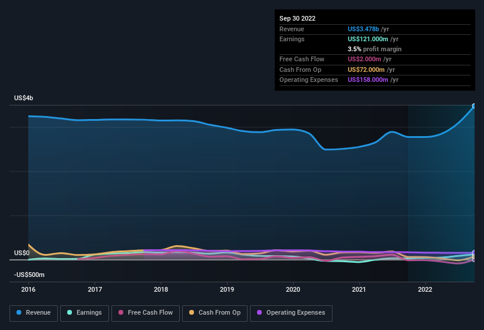Click the Operating Expenses tooltip label
The height and width of the screenshot is (330, 484).
point(309,80)
